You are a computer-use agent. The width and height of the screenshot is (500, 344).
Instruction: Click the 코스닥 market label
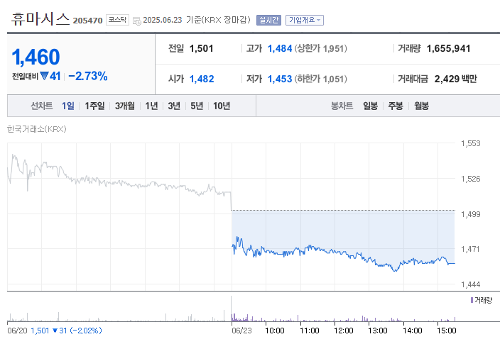click(x=117, y=20)
